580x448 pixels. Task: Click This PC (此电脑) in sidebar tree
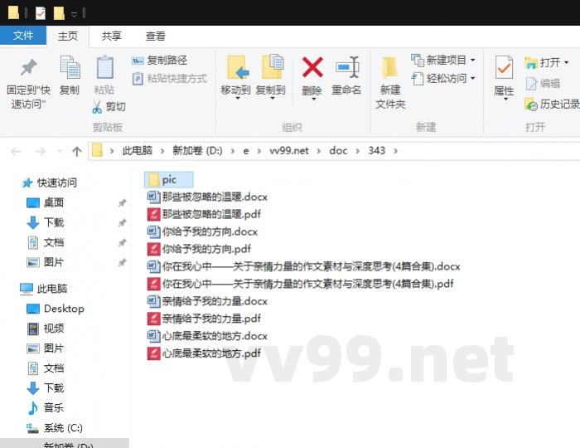pyautogui.click(x=44, y=289)
